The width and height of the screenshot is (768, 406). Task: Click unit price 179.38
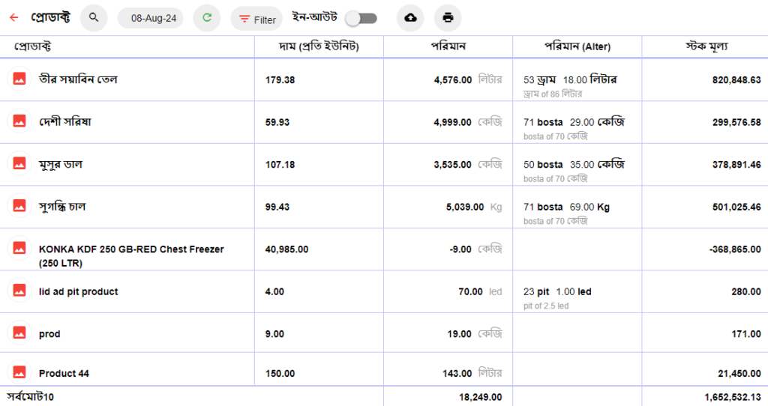[280, 79]
